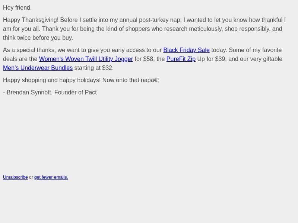Open the Black Friday Sale link
This screenshot has height=223, width=298.
point(186,50)
